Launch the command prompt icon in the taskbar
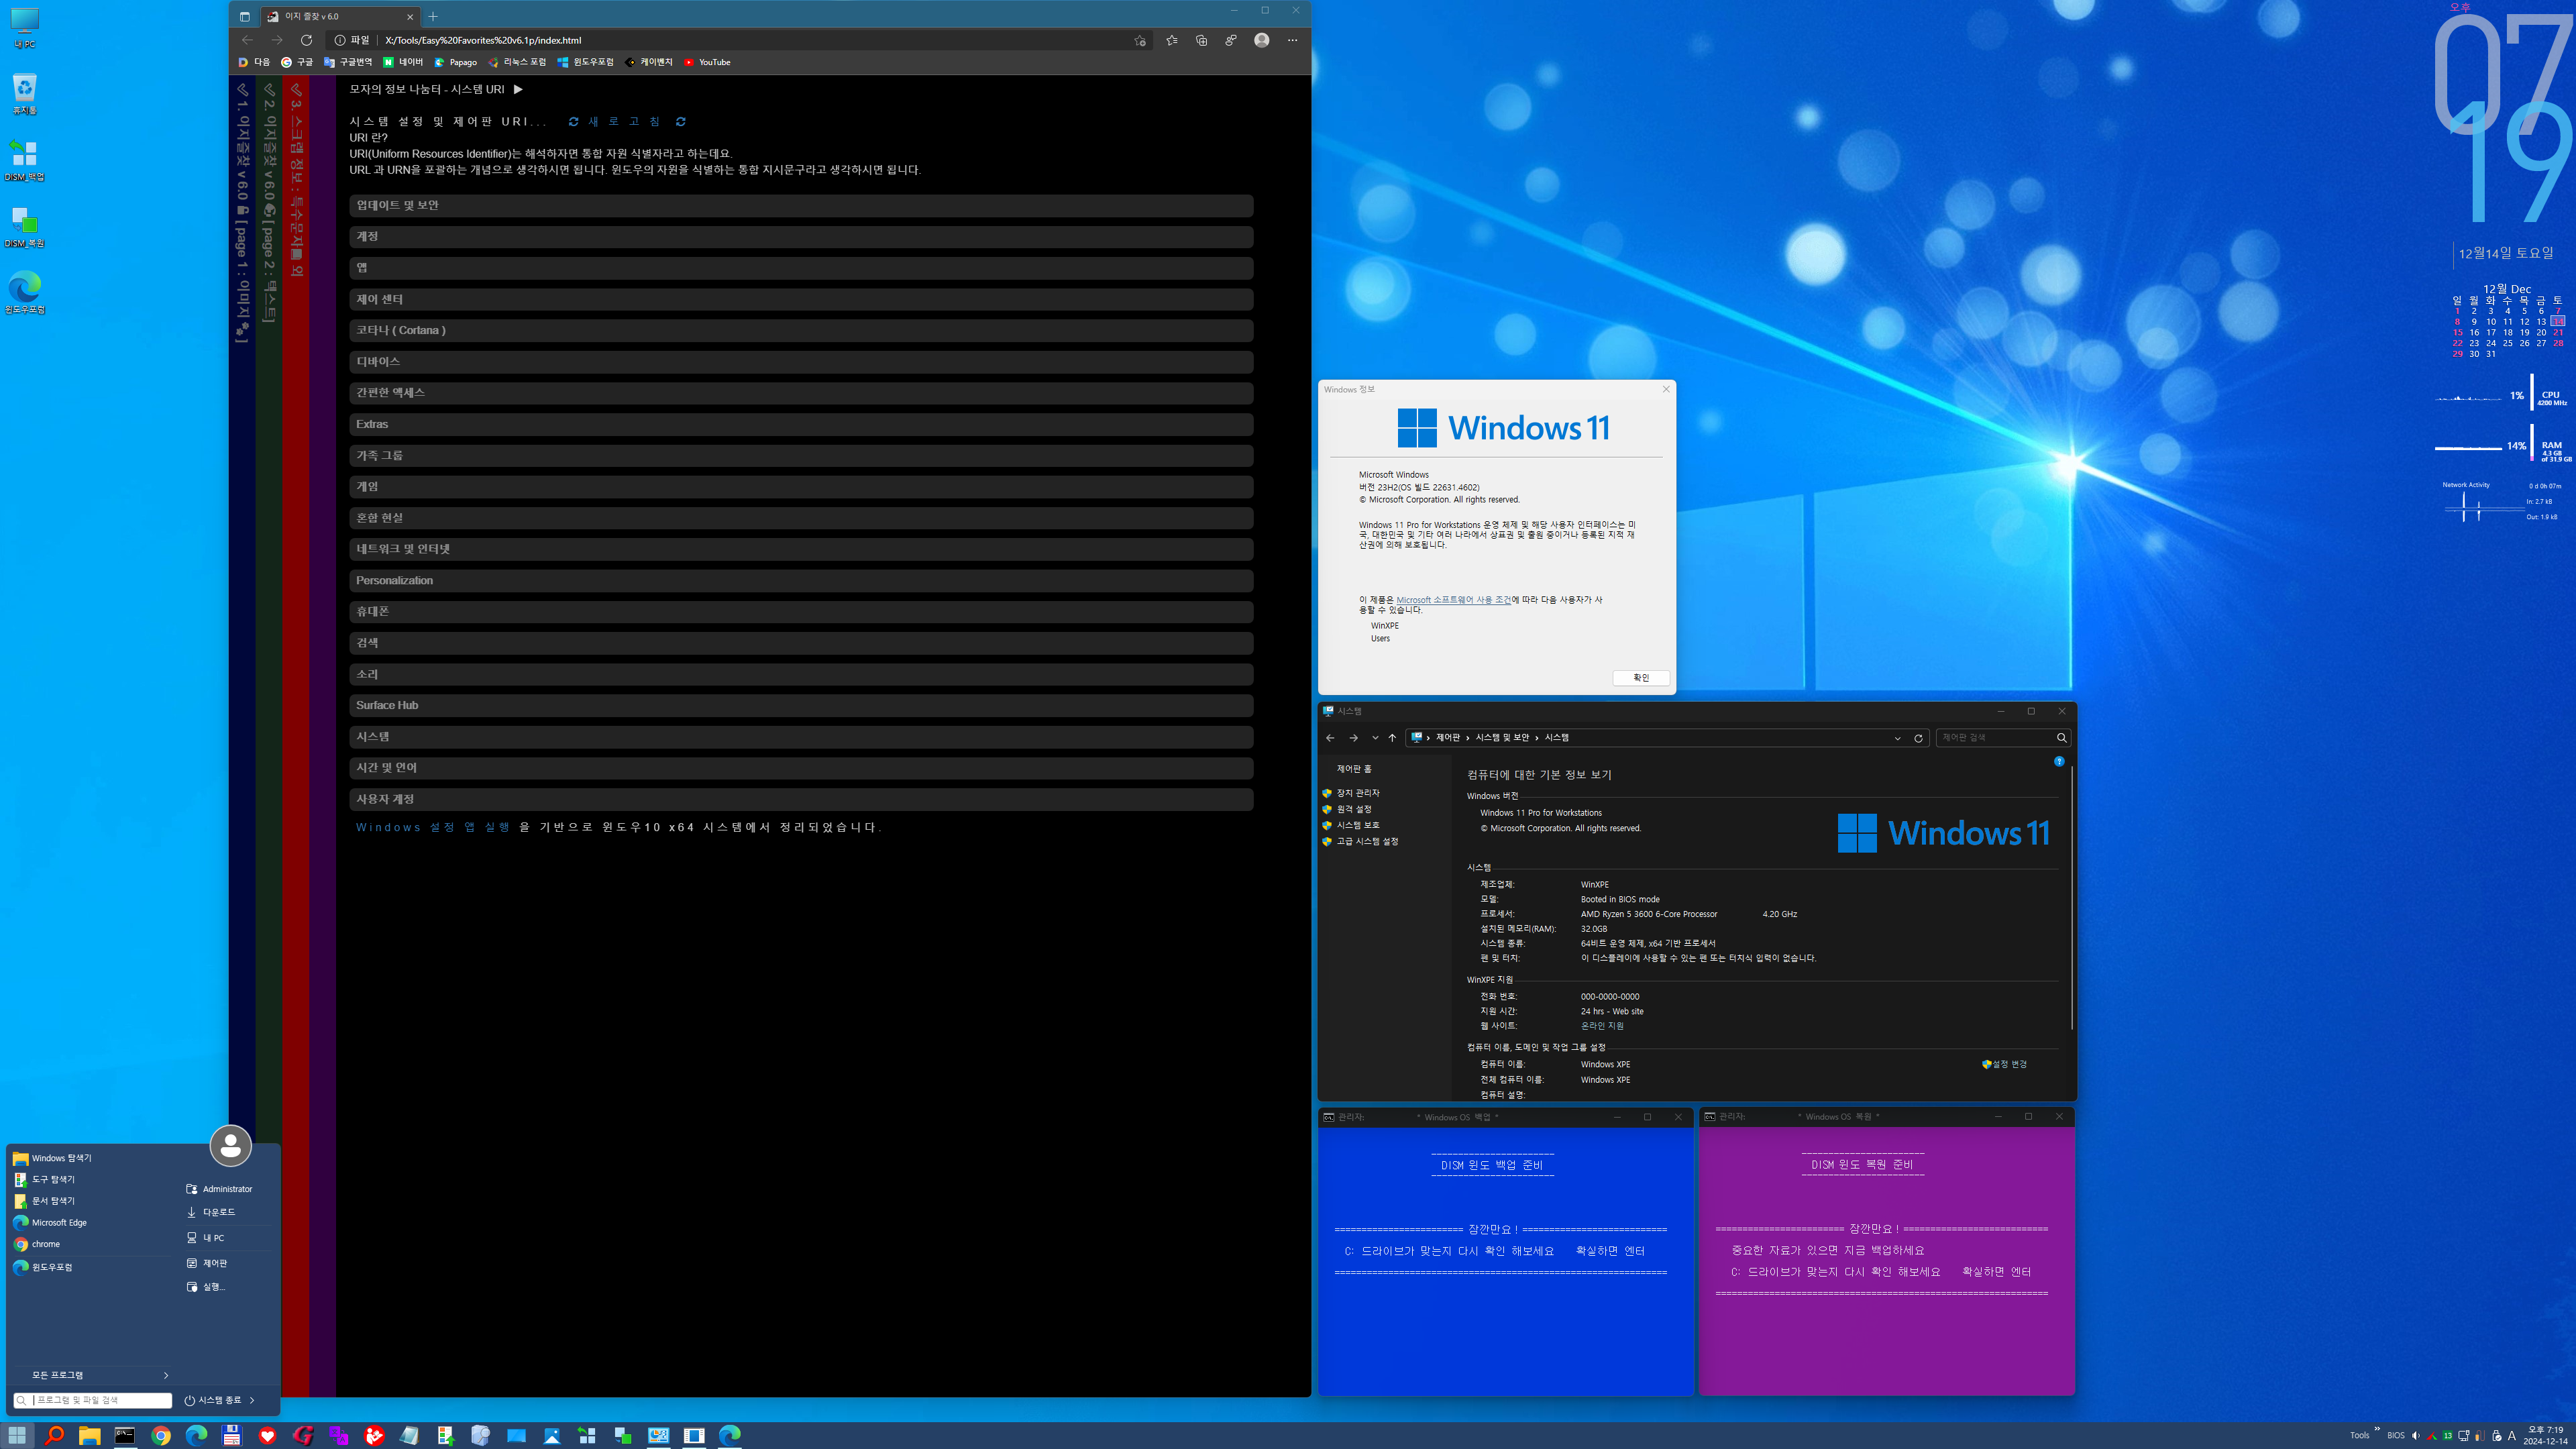The height and width of the screenshot is (1449, 2576). coord(125,1435)
